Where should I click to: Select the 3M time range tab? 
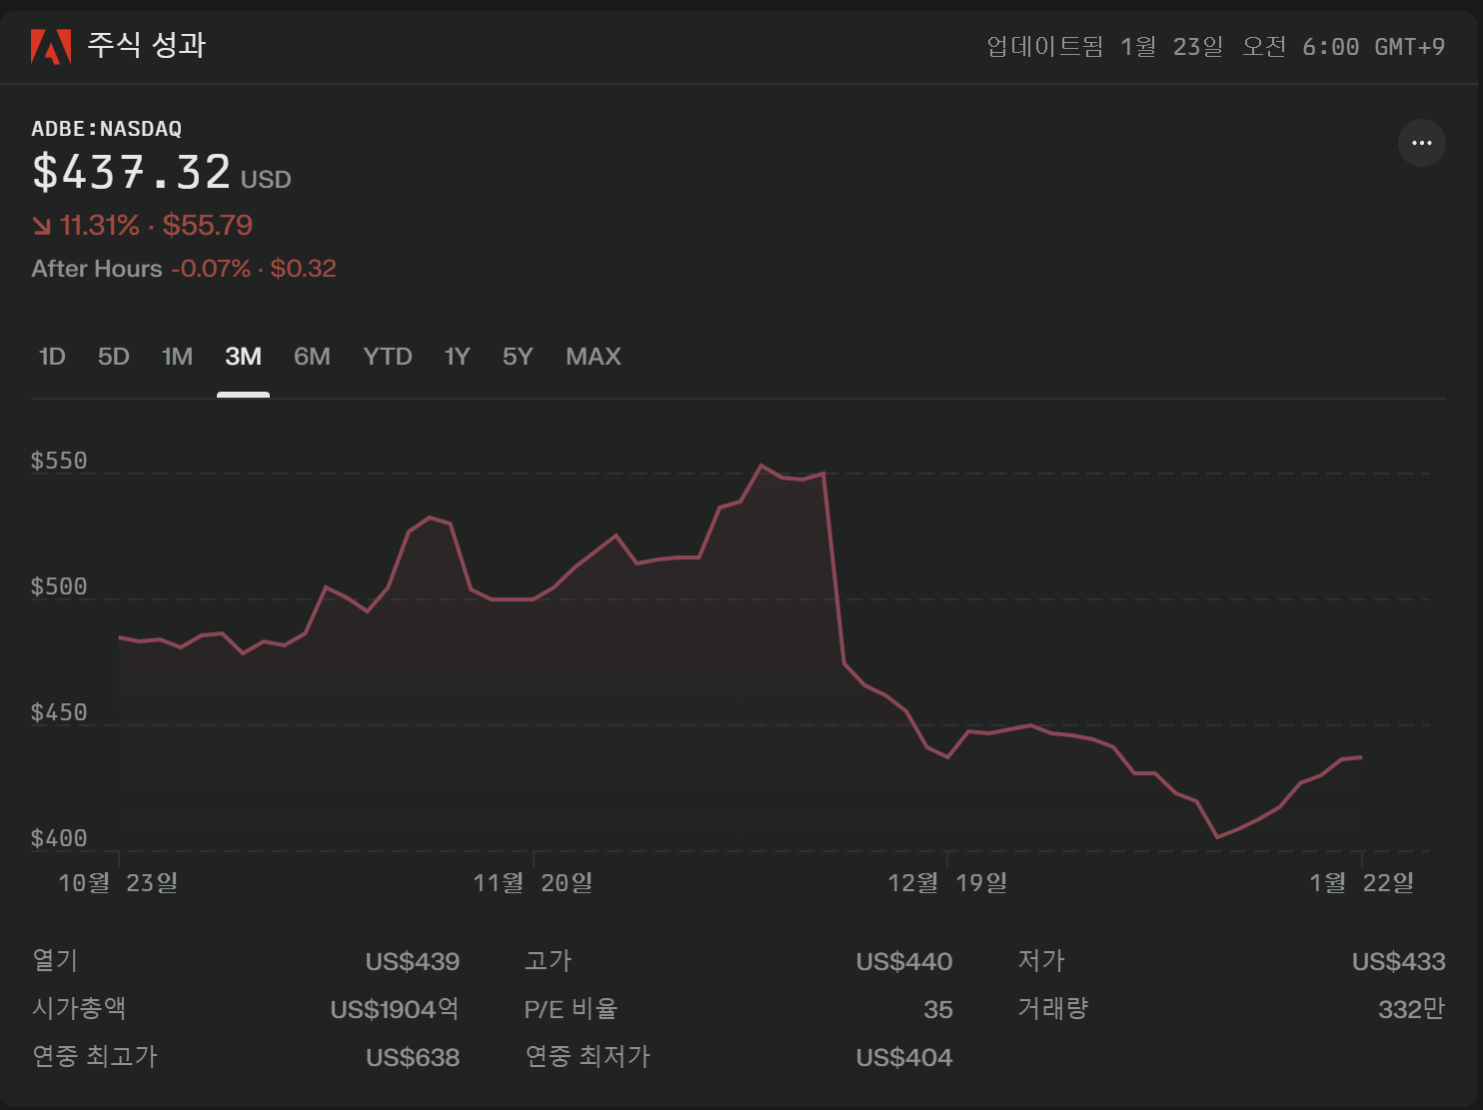(x=243, y=357)
